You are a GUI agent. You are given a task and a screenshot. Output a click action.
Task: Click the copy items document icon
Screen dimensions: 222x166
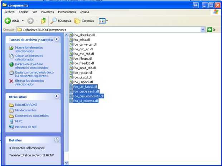pyautogui.click(x=11, y=56)
